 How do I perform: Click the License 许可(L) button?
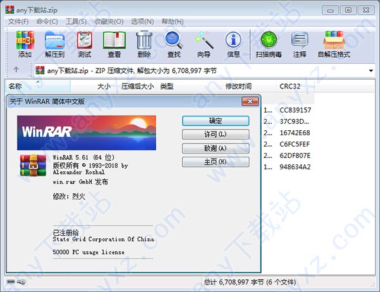pos(215,134)
